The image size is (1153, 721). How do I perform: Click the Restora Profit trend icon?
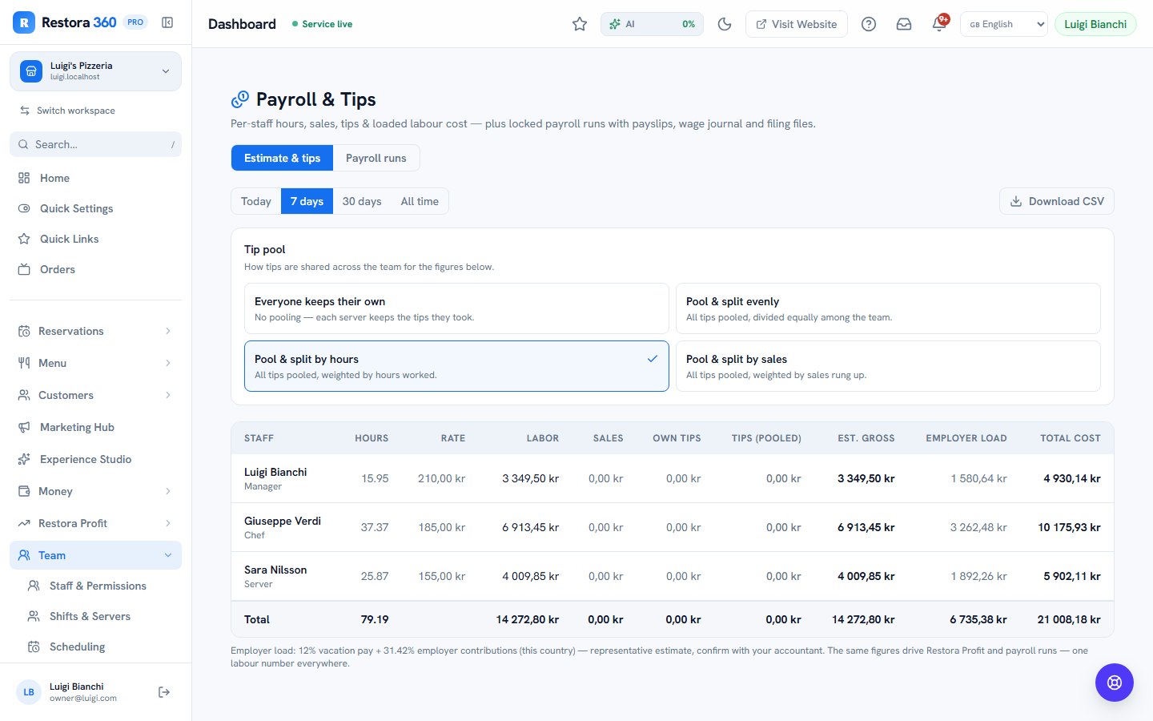tap(24, 523)
